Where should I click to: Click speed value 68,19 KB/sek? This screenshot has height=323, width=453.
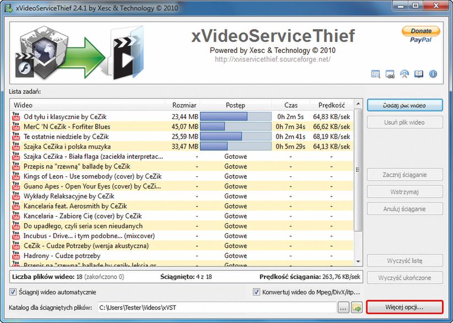click(x=331, y=136)
